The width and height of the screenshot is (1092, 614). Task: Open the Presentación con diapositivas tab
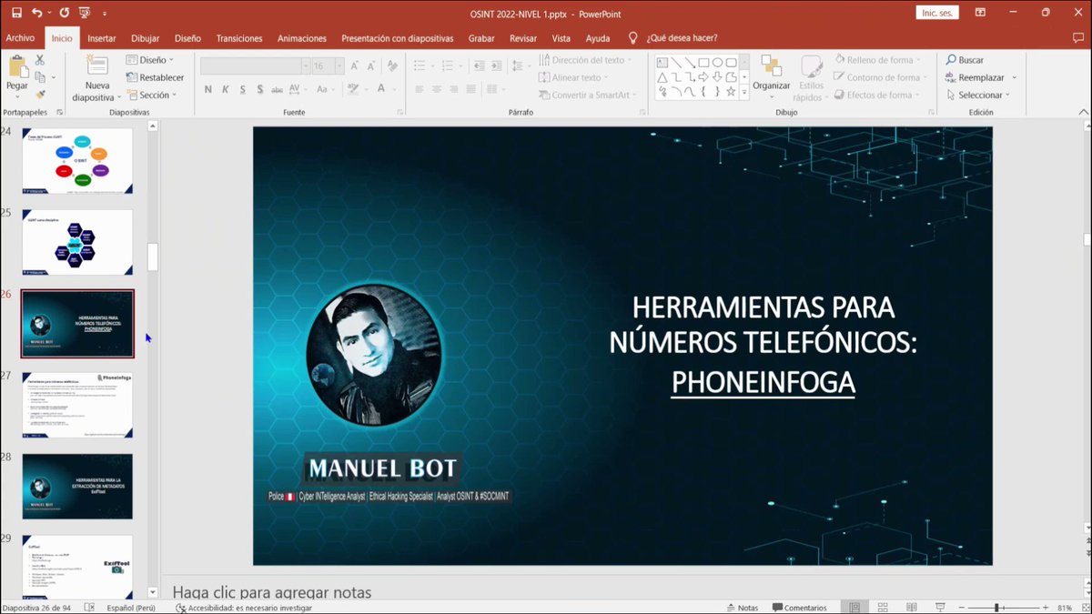tap(397, 38)
